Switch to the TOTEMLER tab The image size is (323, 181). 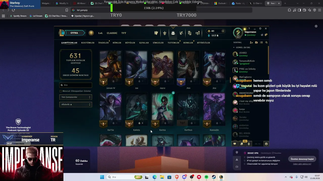click(x=173, y=43)
